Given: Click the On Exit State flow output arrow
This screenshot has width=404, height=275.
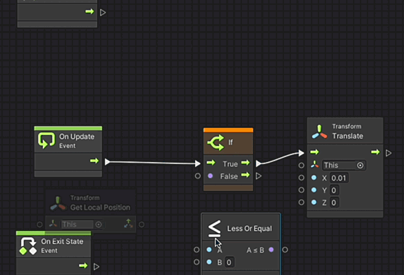Looking at the screenshot, I should pyautogui.click(x=83, y=265).
